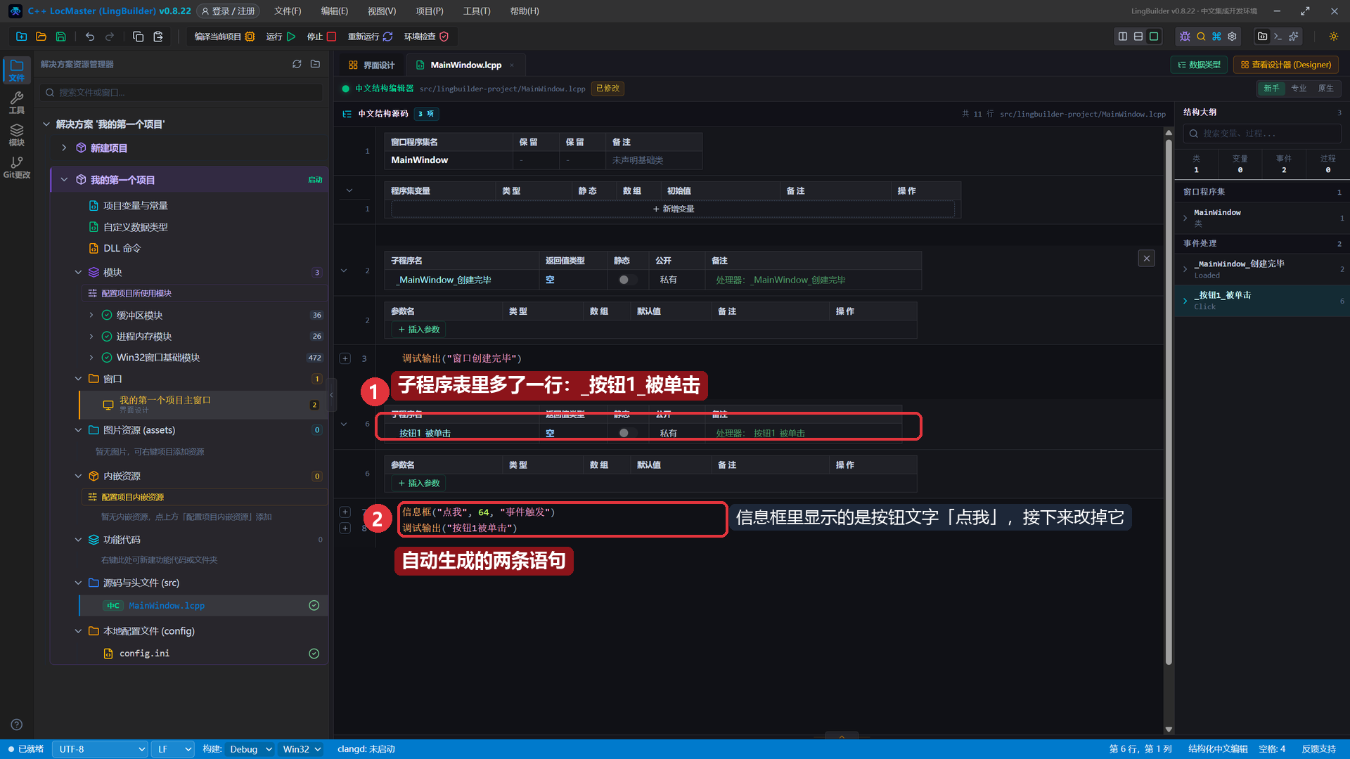Image resolution: width=1350 pixels, height=759 pixels.
Task: Click the help question mark icon
Action: click(17, 725)
